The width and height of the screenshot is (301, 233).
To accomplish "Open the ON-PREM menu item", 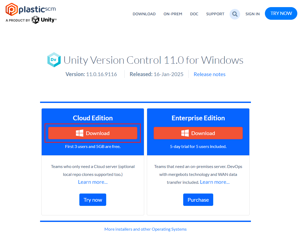I will (x=173, y=14).
